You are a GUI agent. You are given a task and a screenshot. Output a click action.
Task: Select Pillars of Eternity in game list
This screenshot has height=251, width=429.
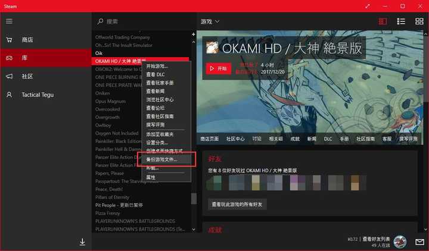click(112, 197)
